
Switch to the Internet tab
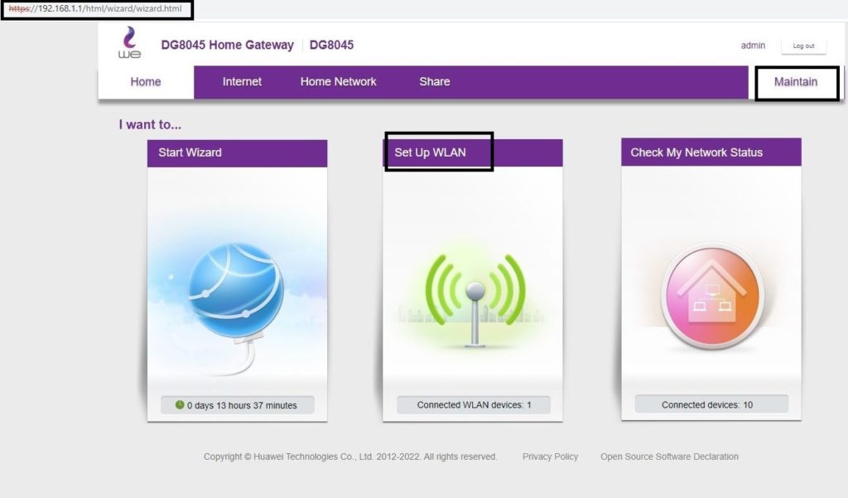coord(242,82)
